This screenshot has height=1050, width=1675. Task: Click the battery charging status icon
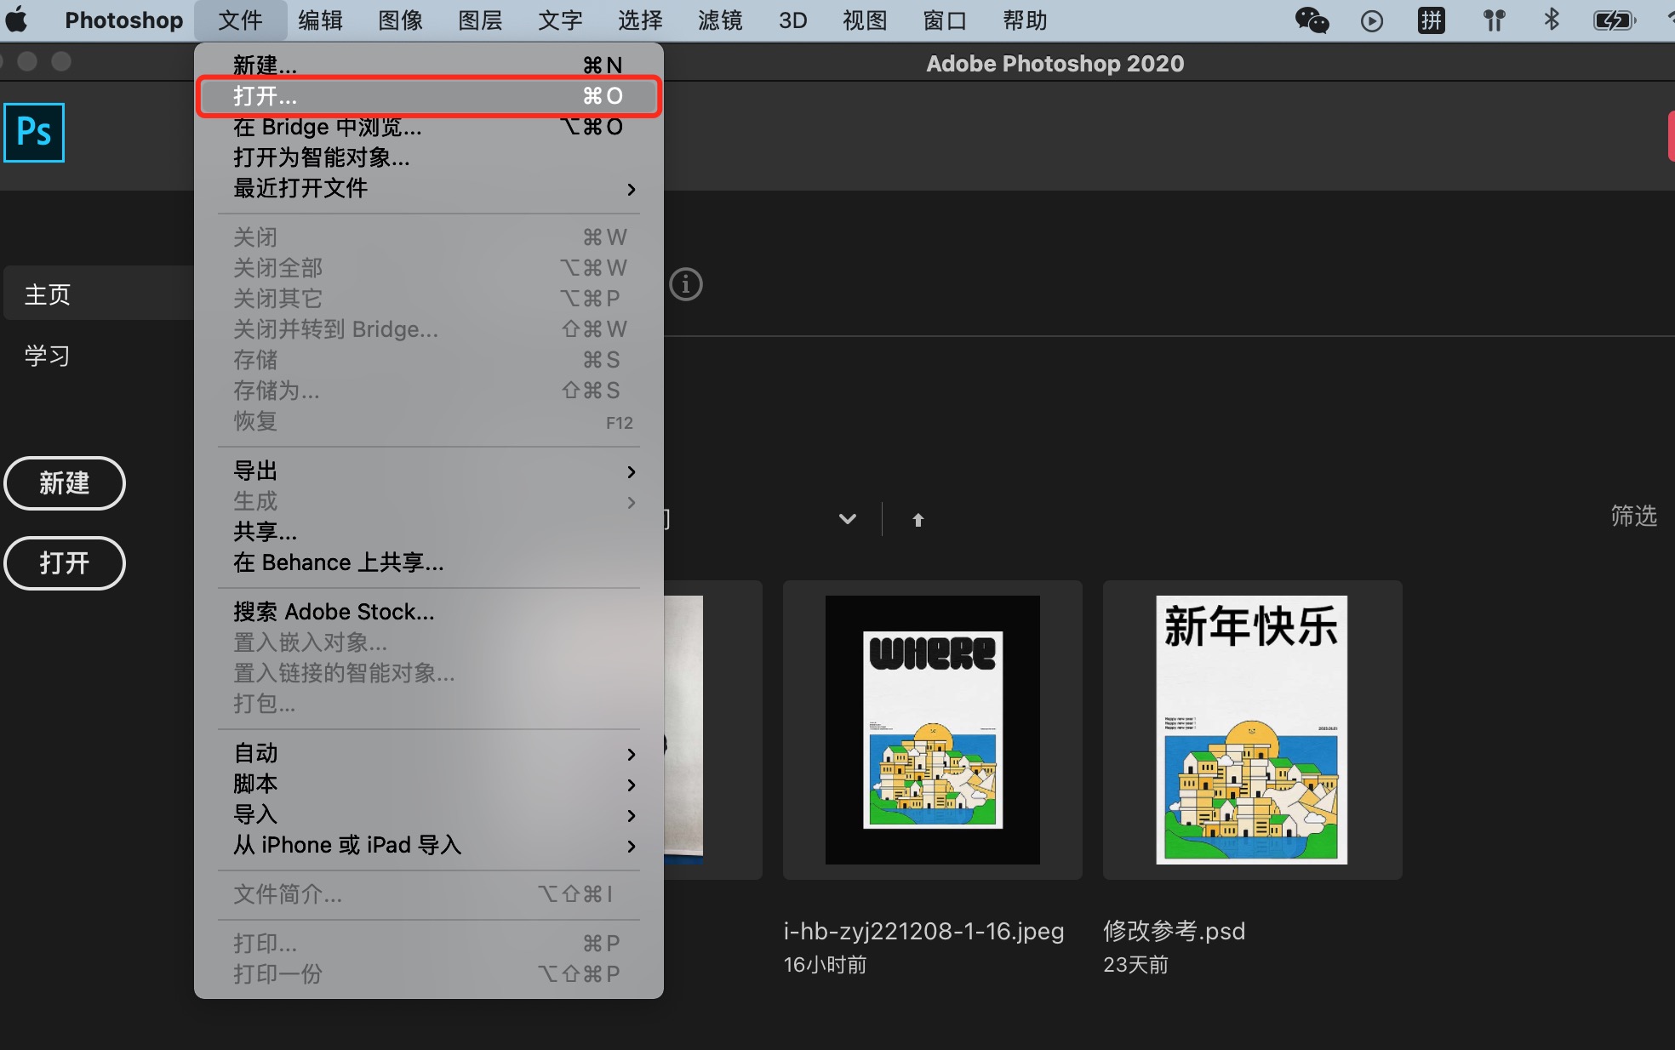click(1614, 20)
